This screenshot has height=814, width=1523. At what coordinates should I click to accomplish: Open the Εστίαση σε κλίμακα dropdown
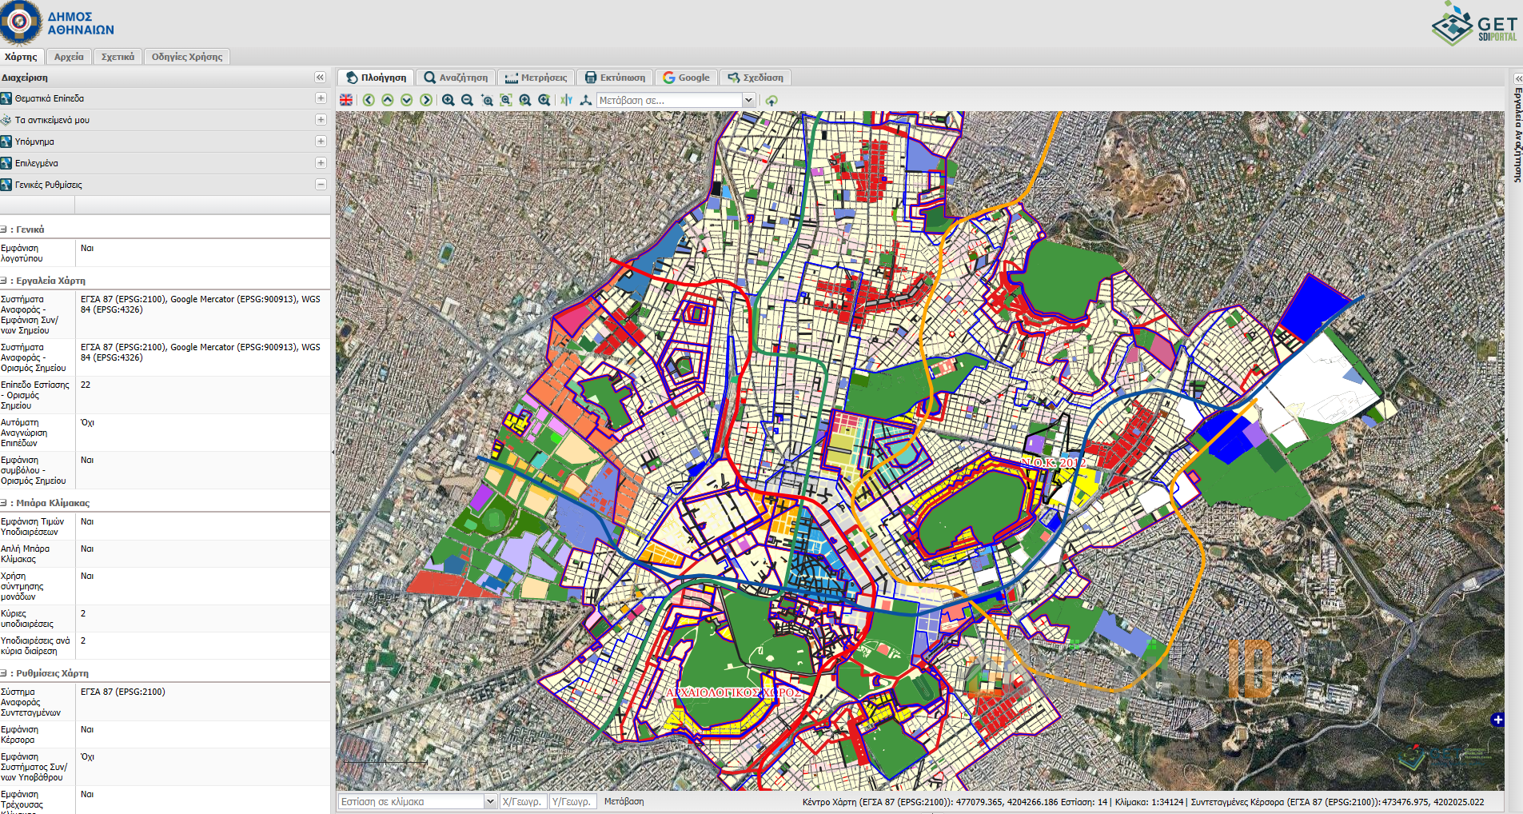pos(490,801)
